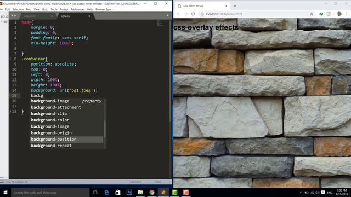Click the square extension icon in Chrome

[329, 14]
